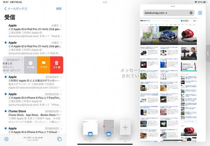The width and height of the screenshot is (210, 146).
Task: Tap the アップデート status text in Mail
Action: pos(33,138)
